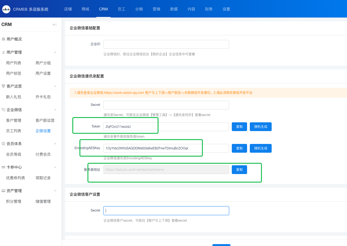
Task: Click the 通讯录 Secret input field
Action: tap(166, 105)
